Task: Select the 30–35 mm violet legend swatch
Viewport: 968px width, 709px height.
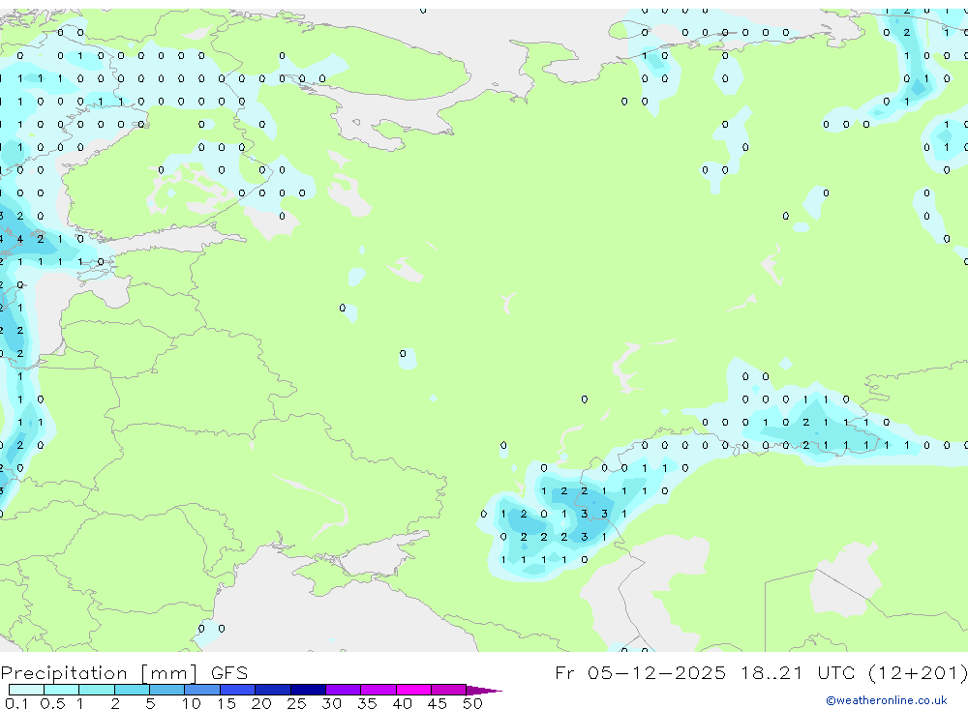Action: pyautogui.click(x=344, y=690)
